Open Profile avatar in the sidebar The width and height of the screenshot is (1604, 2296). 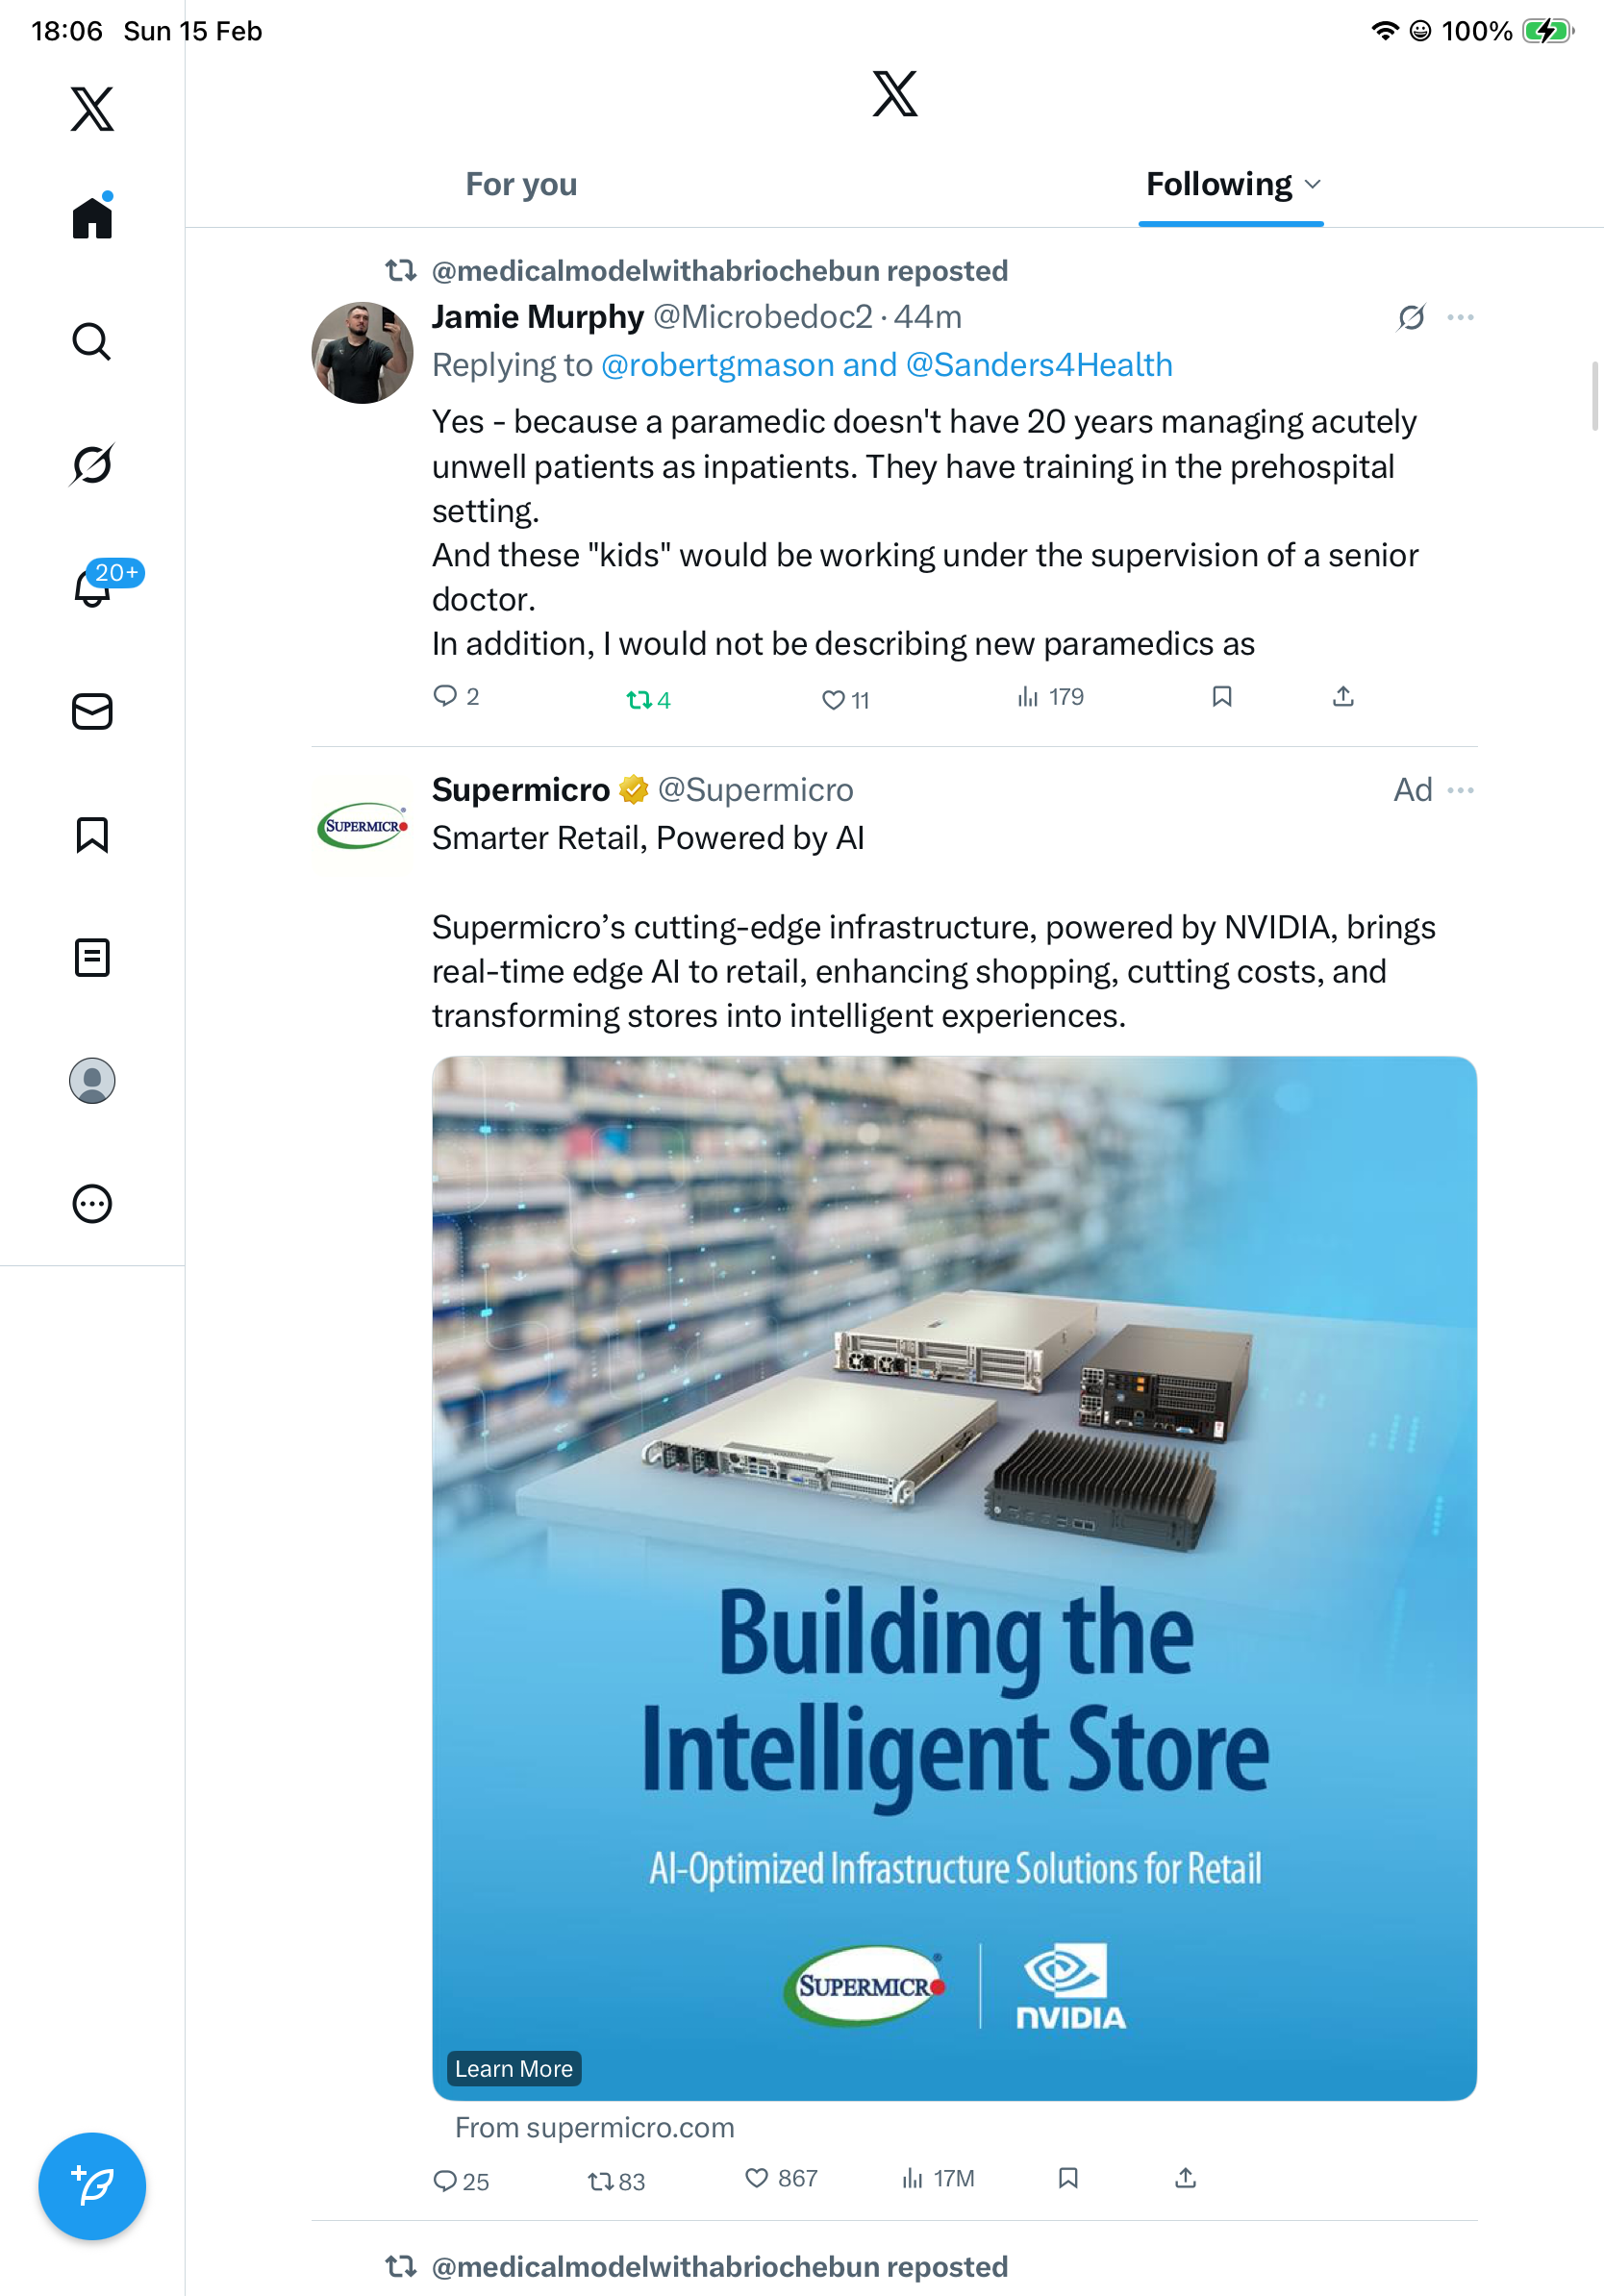(x=91, y=1080)
